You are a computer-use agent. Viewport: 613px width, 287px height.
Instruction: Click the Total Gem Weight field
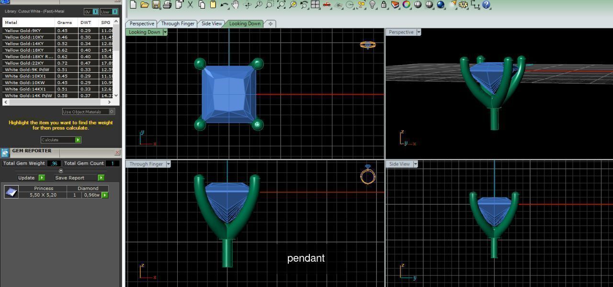(54, 163)
